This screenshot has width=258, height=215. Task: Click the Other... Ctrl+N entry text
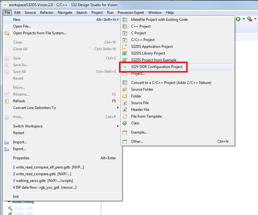pyautogui.click(x=137, y=141)
